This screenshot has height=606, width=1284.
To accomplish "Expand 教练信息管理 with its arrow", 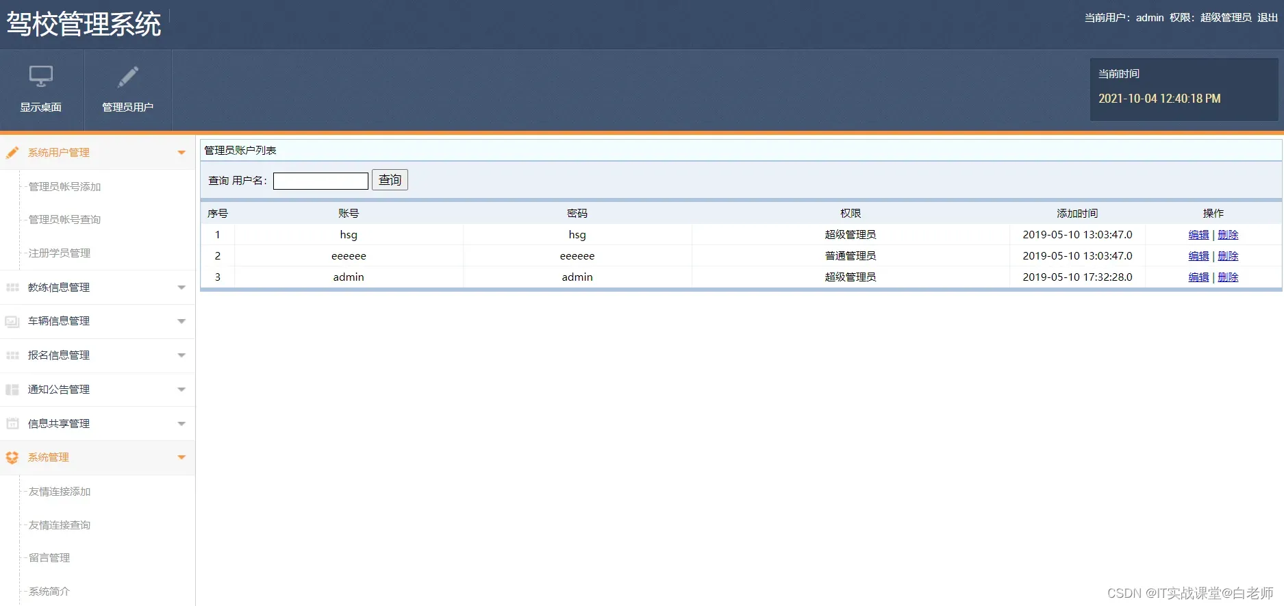I will point(181,288).
